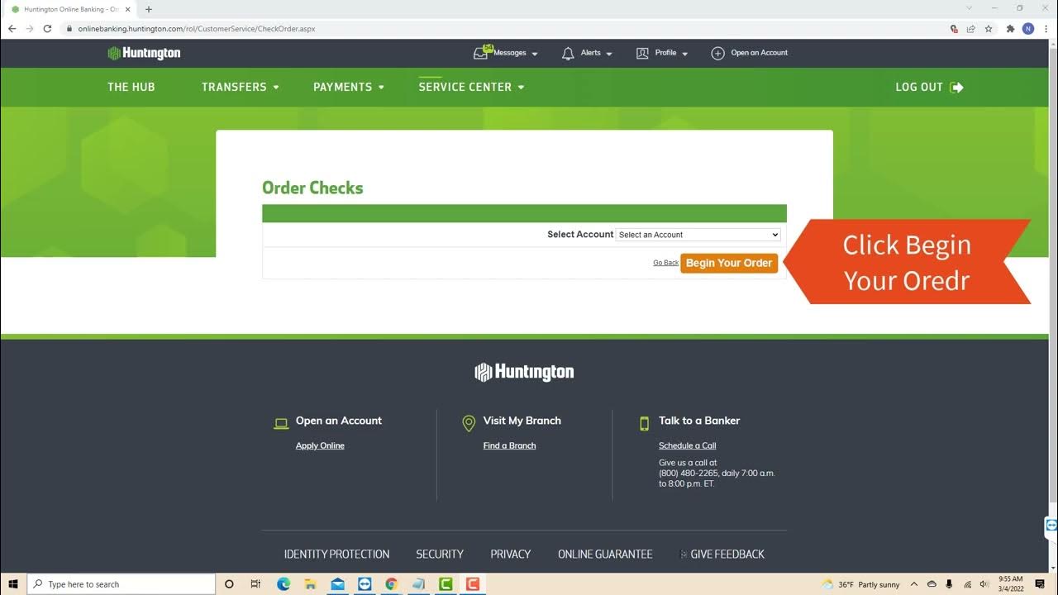
Task: Open the Select an Account dropdown
Action: (x=698, y=235)
